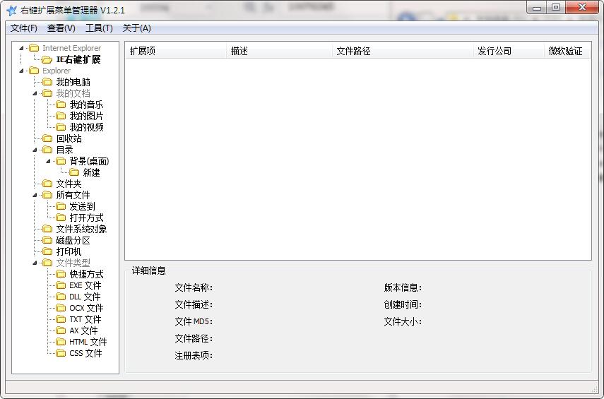Click the 打印机 folder icon
This screenshot has width=604, height=399.
pyautogui.click(x=47, y=251)
